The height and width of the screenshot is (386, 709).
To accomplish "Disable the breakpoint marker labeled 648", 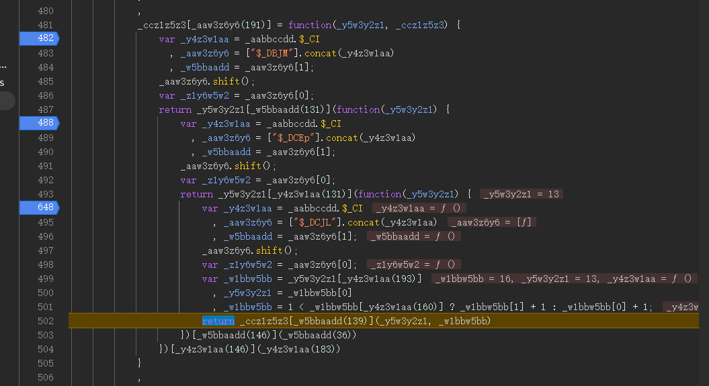I will 40,207.
